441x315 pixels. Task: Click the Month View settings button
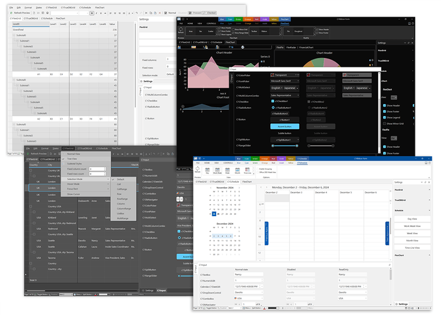click(x=411, y=240)
